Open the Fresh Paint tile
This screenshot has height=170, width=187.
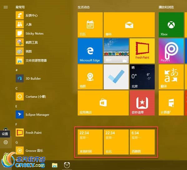pos(142,51)
